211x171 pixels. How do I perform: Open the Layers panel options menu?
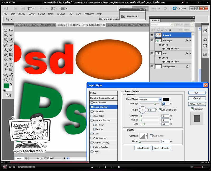(x=193, y=21)
